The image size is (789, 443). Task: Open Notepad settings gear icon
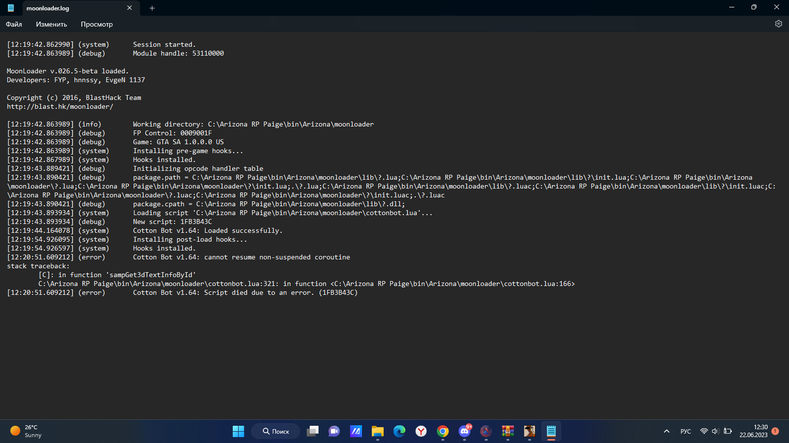click(778, 24)
